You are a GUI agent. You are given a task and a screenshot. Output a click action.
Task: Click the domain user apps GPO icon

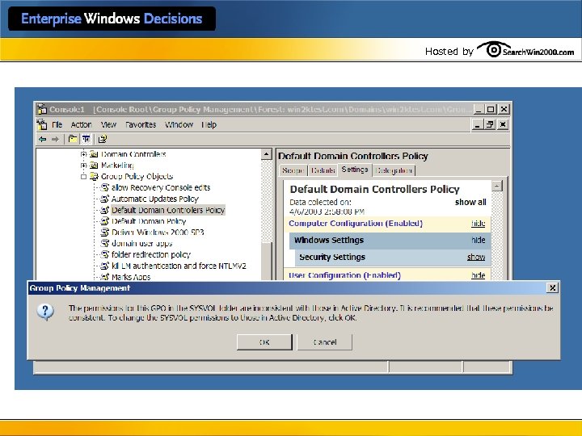[105, 243]
